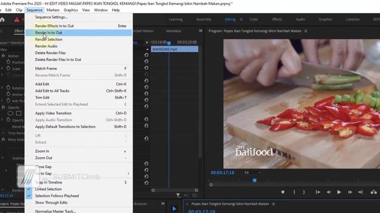Image resolution: width=380 pixels, height=213 pixels.
Task: Open the Help menu
Action: click(x=116, y=10)
